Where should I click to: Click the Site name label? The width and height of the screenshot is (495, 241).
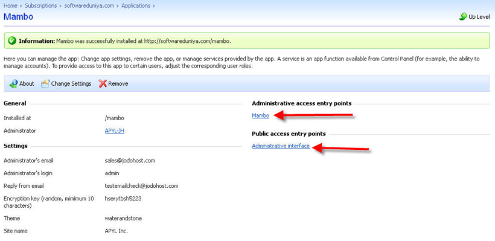click(x=16, y=231)
